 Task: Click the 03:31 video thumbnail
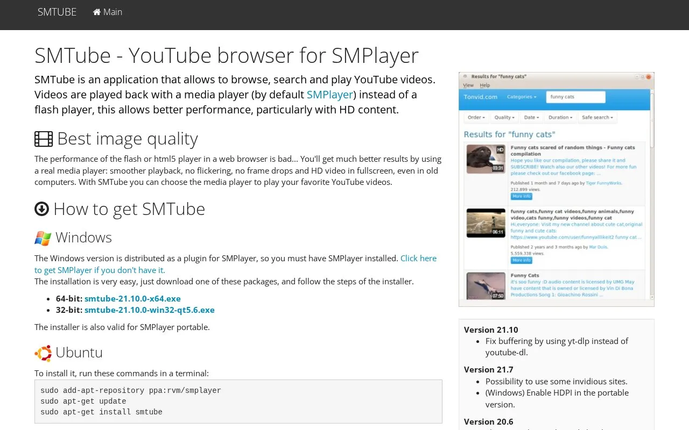[486, 159]
